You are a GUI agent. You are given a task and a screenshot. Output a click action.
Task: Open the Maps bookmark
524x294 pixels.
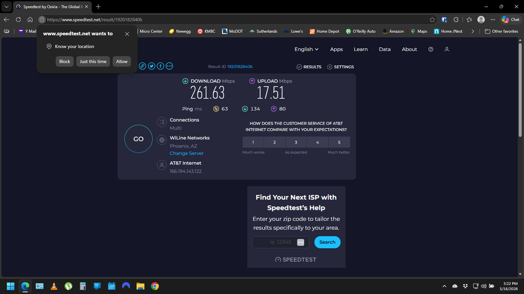coord(419,31)
